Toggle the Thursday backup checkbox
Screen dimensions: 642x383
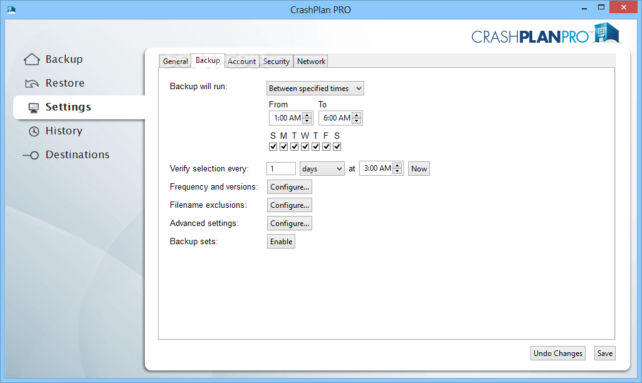[x=316, y=146]
